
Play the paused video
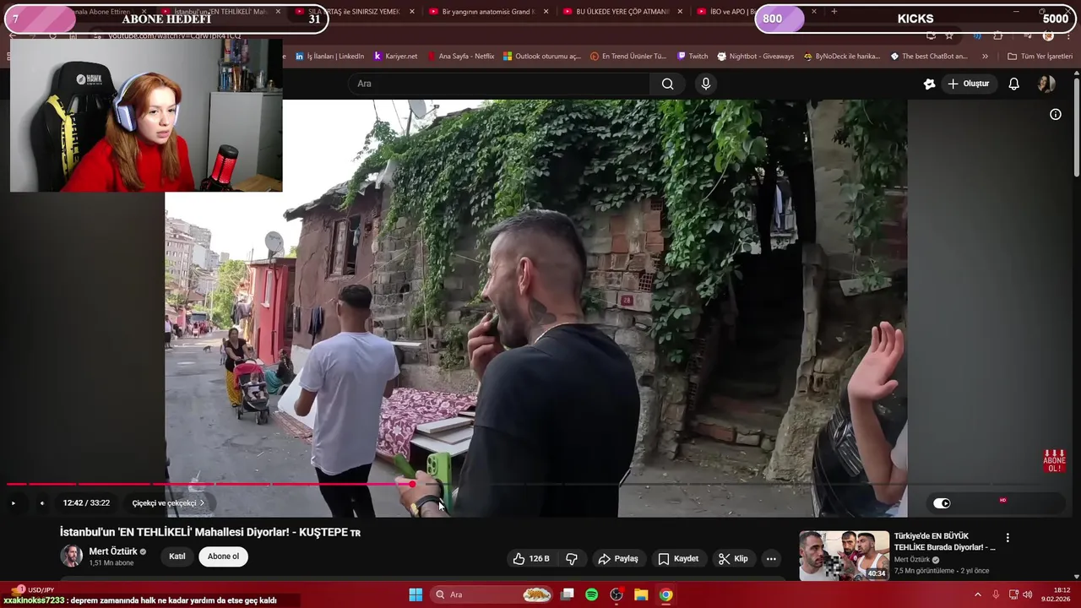pos(14,503)
